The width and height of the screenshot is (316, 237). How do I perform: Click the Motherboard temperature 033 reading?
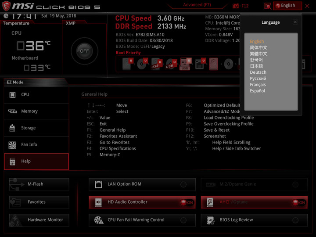37,68
